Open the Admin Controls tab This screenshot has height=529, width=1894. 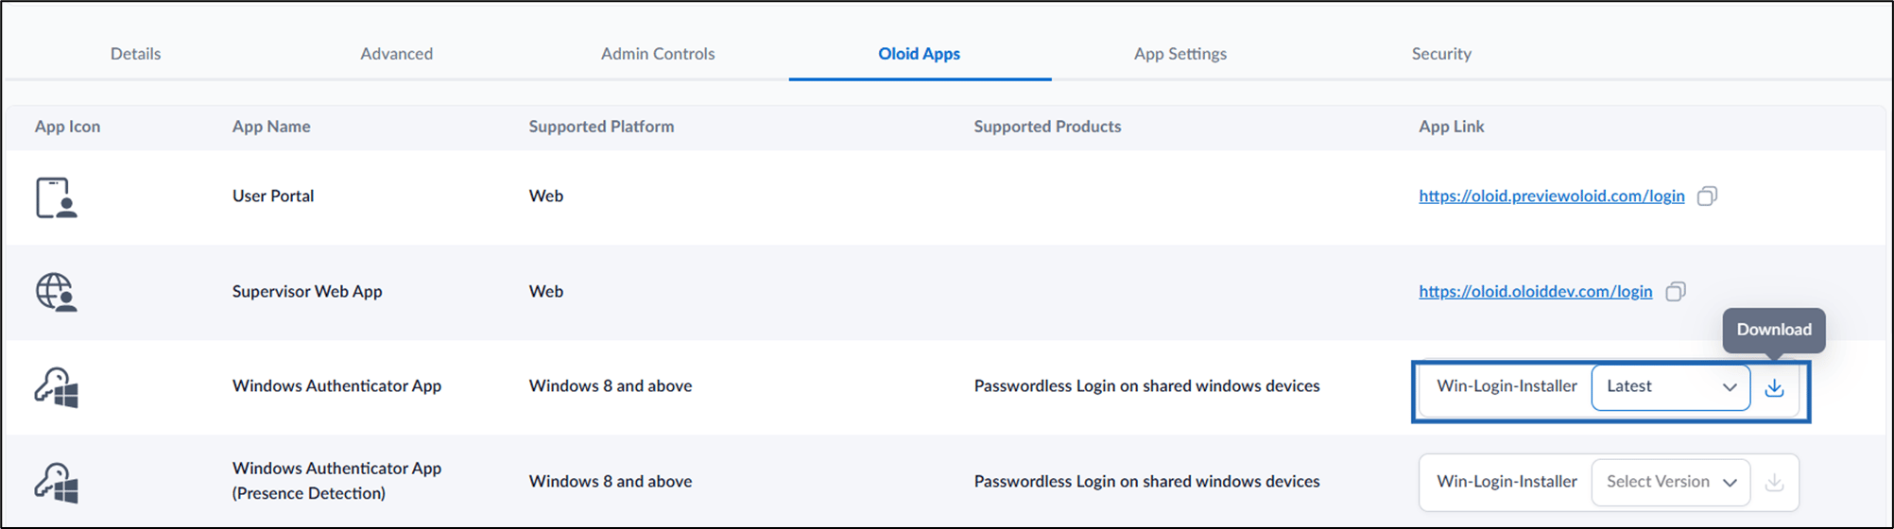[x=658, y=54]
